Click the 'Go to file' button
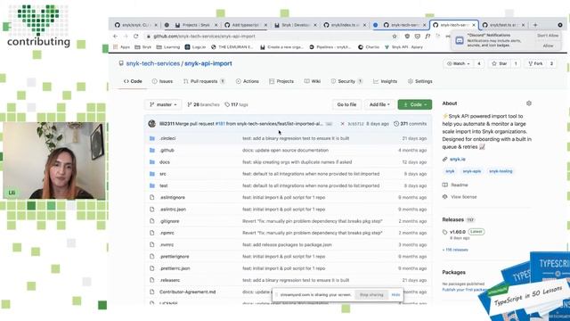This screenshot has width=570, height=321. point(346,105)
